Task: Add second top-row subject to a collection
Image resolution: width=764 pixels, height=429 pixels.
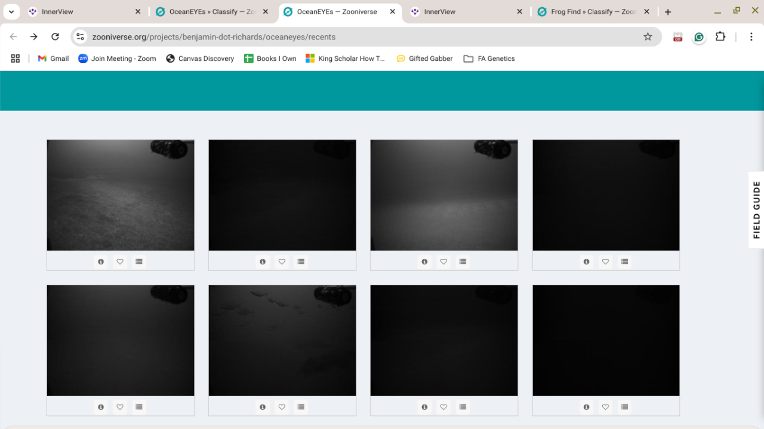Action: tap(301, 261)
